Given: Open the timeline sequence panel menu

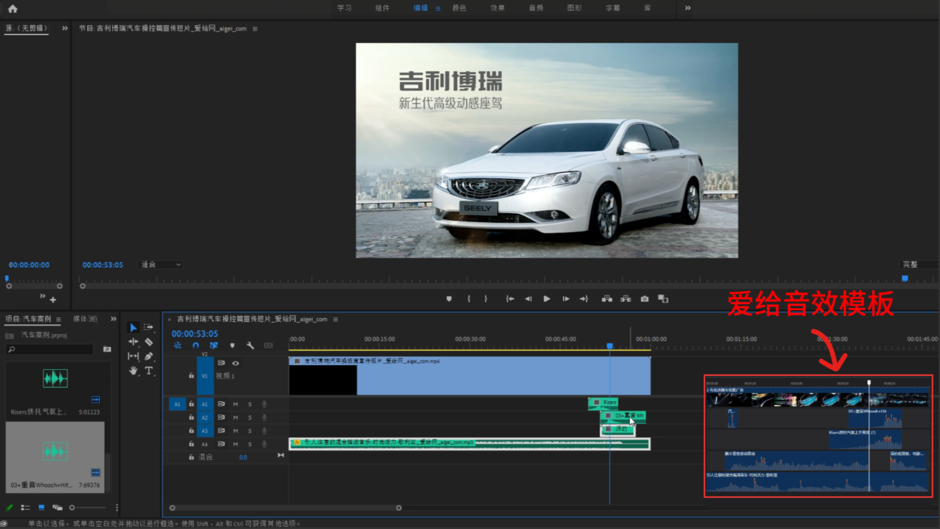Looking at the screenshot, I should (x=336, y=320).
